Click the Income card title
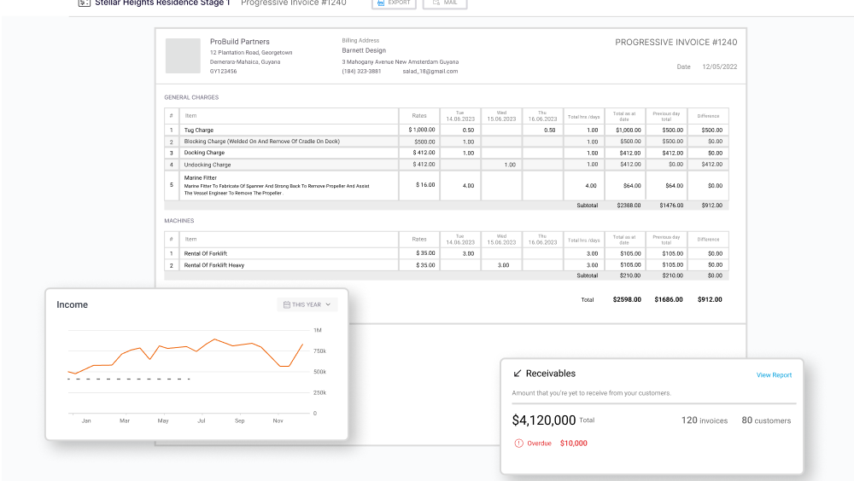Image resolution: width=854 pixels, height=481 pixels. click(72, 304)
